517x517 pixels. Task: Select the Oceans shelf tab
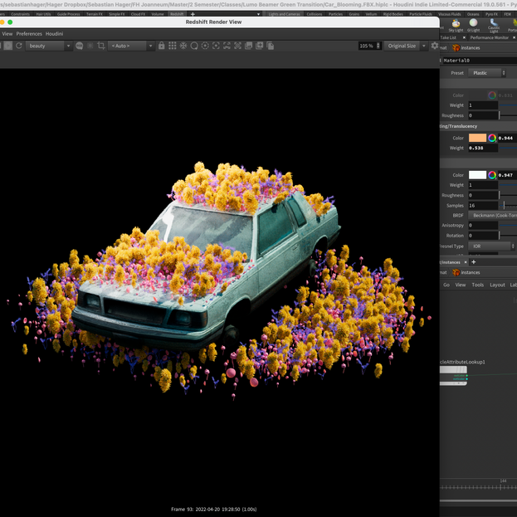pos(473,14)
